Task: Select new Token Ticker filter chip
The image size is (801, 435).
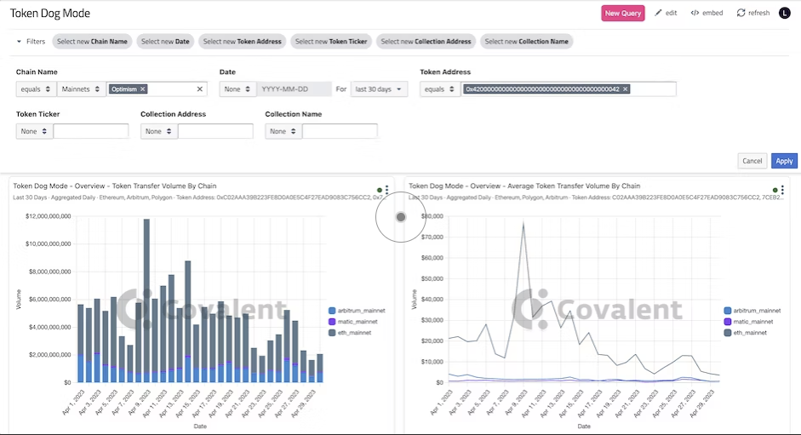Action: pyautogui.click(x=331, y=42)
